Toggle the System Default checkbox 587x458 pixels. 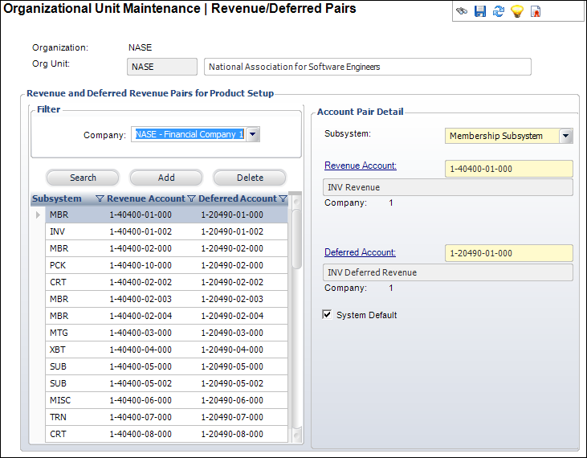[327, 314]
